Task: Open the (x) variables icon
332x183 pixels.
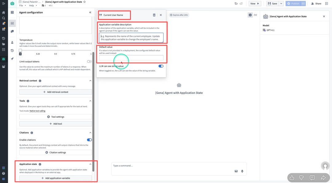Action: tap(255, 15)
